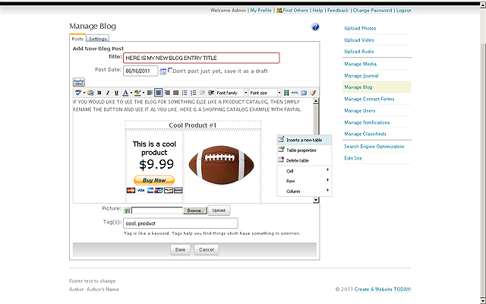Click the blog post Title input field
The width and height of the screenshot is (486, 304).
pos(201,58)
